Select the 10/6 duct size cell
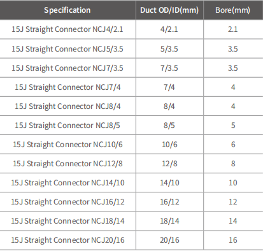263x251 pixels. [x=169, y=145]
